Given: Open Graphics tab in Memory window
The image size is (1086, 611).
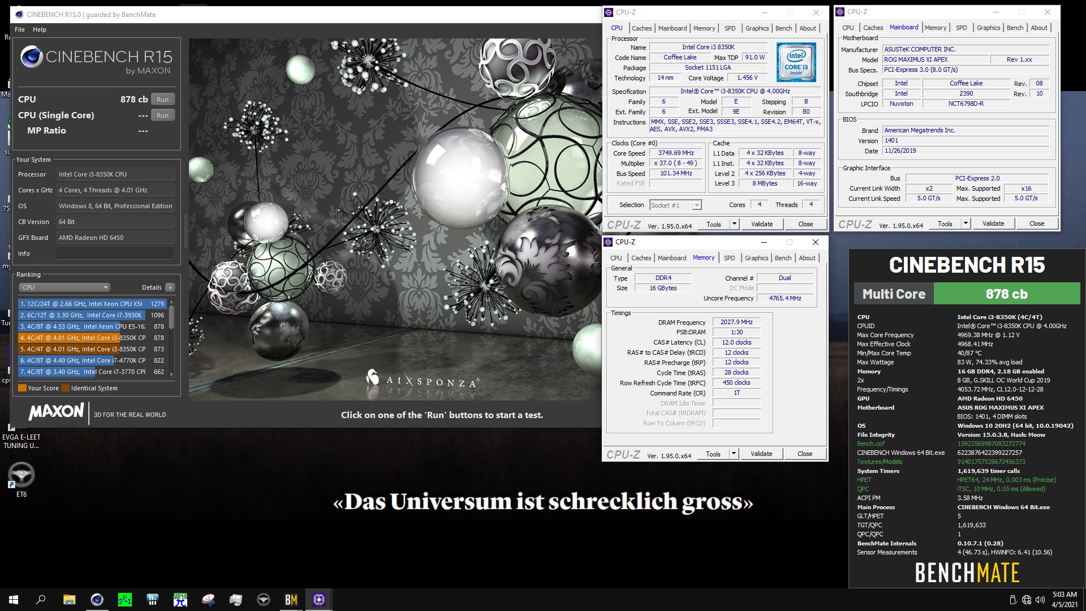Looking at the screenshot, I should [x=756, y=258].
